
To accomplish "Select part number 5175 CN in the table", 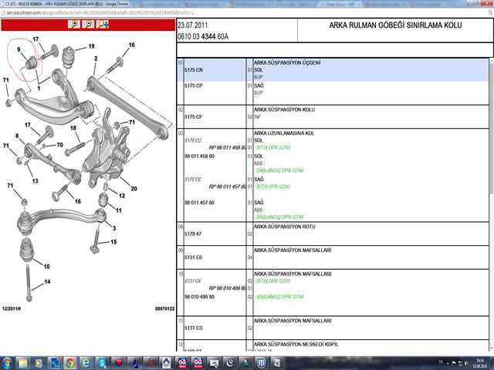I will click(194, 70).
